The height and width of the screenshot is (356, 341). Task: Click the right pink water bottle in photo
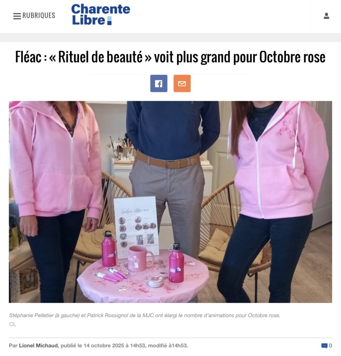176,263
